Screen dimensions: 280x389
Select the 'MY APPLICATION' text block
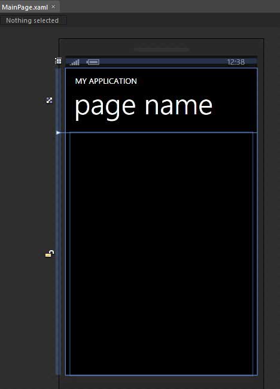pos(106,81)
